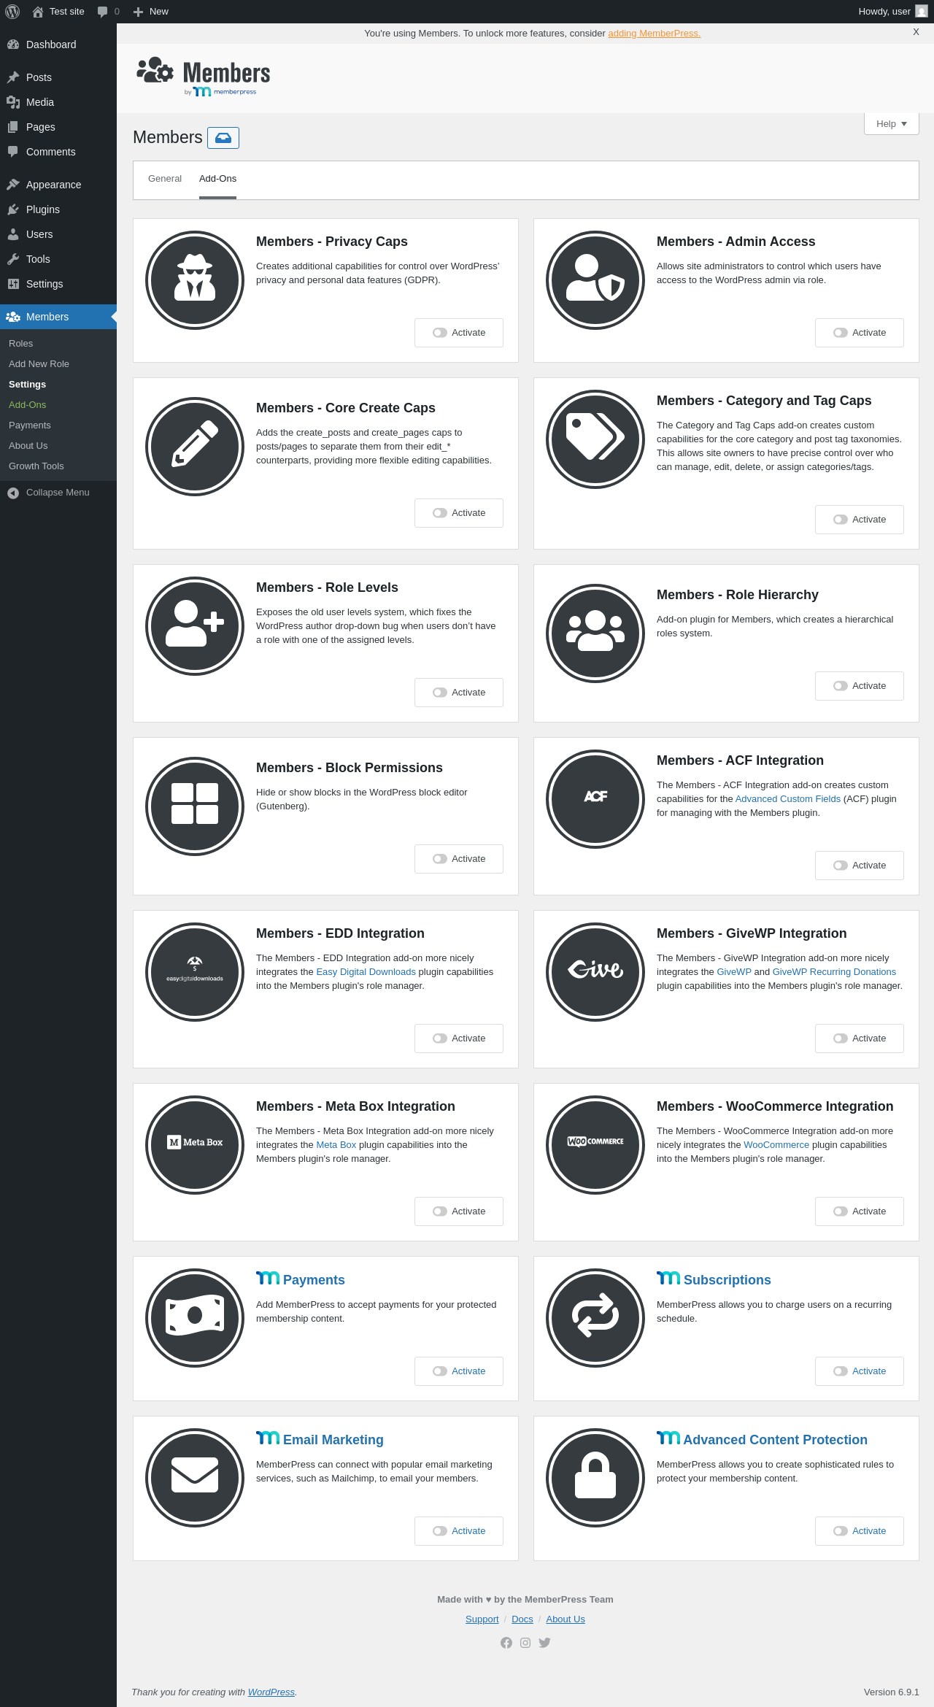This screenshot has height=1707, width=934.
Task: Activate the Category and Tag Caps add-on
Action: point(860,520)
